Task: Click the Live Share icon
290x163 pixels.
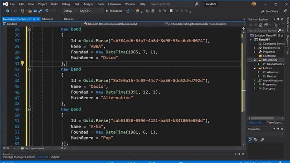Action: click(263, 11)
